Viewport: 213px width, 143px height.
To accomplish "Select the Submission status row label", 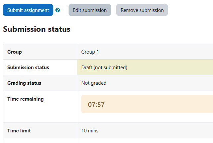I will [28, 68].
